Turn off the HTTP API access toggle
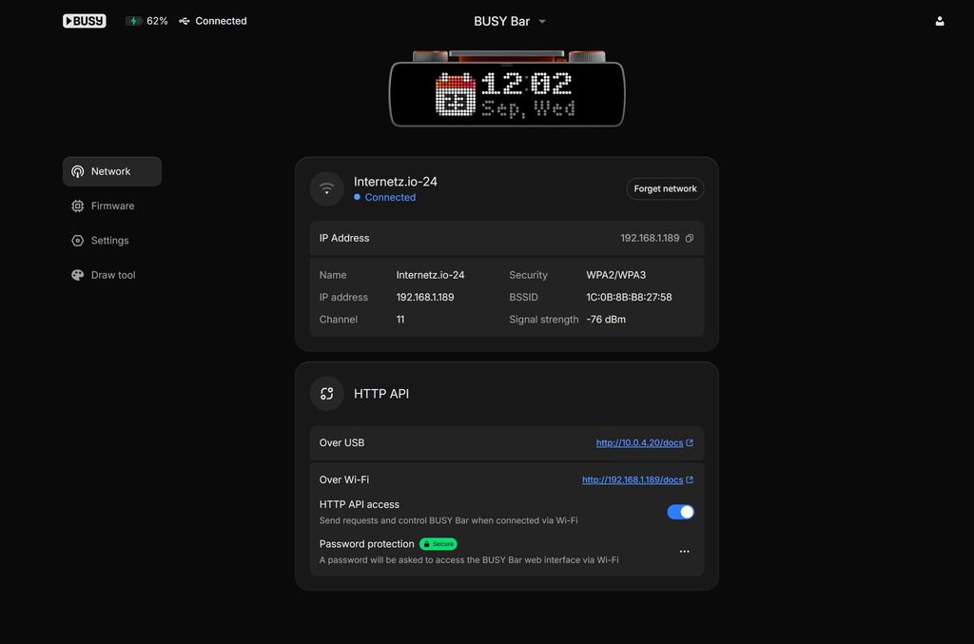Image resolution: width=974 pixels, height=644 pixels. pos(680,512)
